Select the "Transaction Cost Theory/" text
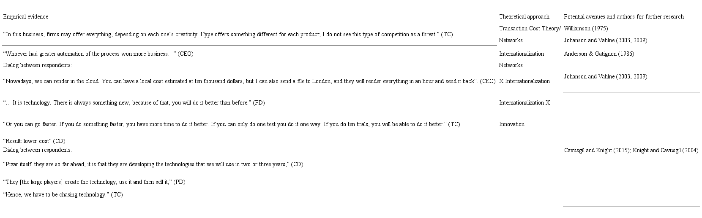 coord(530,29)
